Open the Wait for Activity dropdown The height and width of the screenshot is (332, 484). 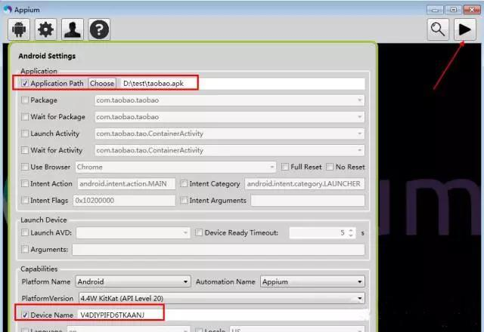(229, 150)
